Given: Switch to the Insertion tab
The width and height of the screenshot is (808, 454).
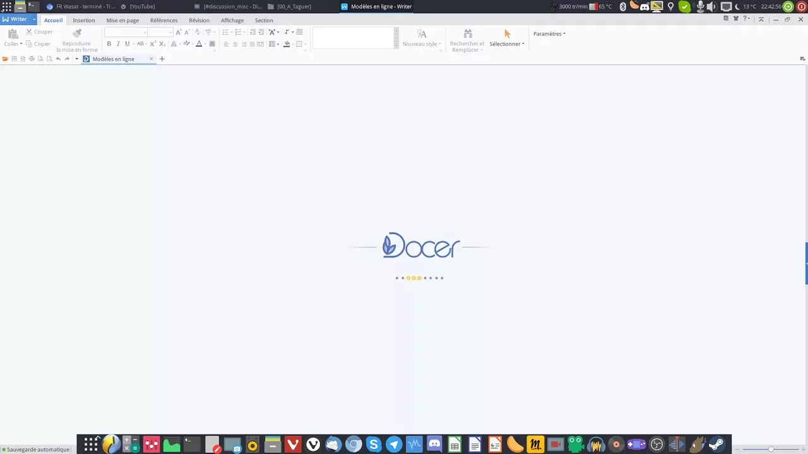Looking at the screenshot, I should click(83, 20).
